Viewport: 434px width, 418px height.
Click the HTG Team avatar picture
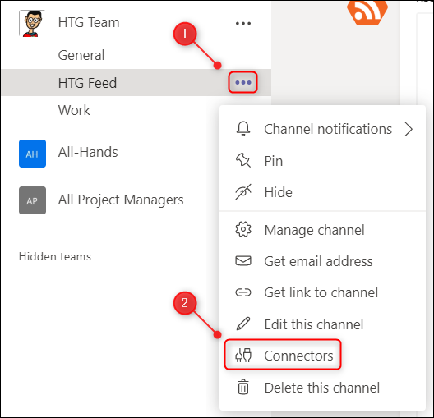coord(32,24)
